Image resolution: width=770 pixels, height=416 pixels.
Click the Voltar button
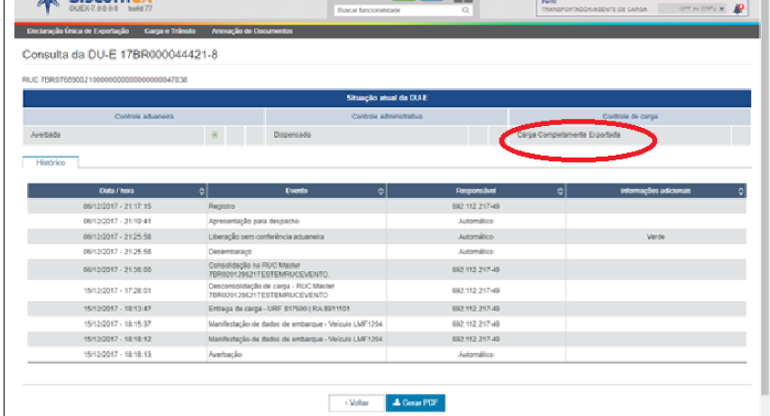[x=356, y=403]
